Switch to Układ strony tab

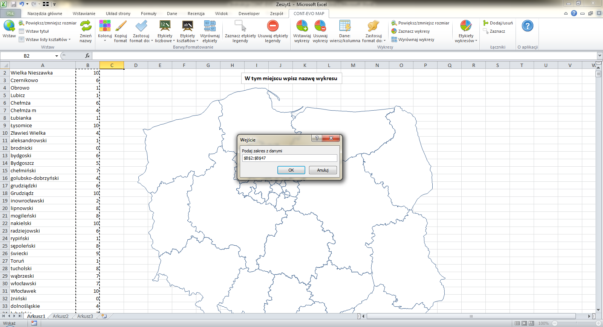click(x=118, y=14)
